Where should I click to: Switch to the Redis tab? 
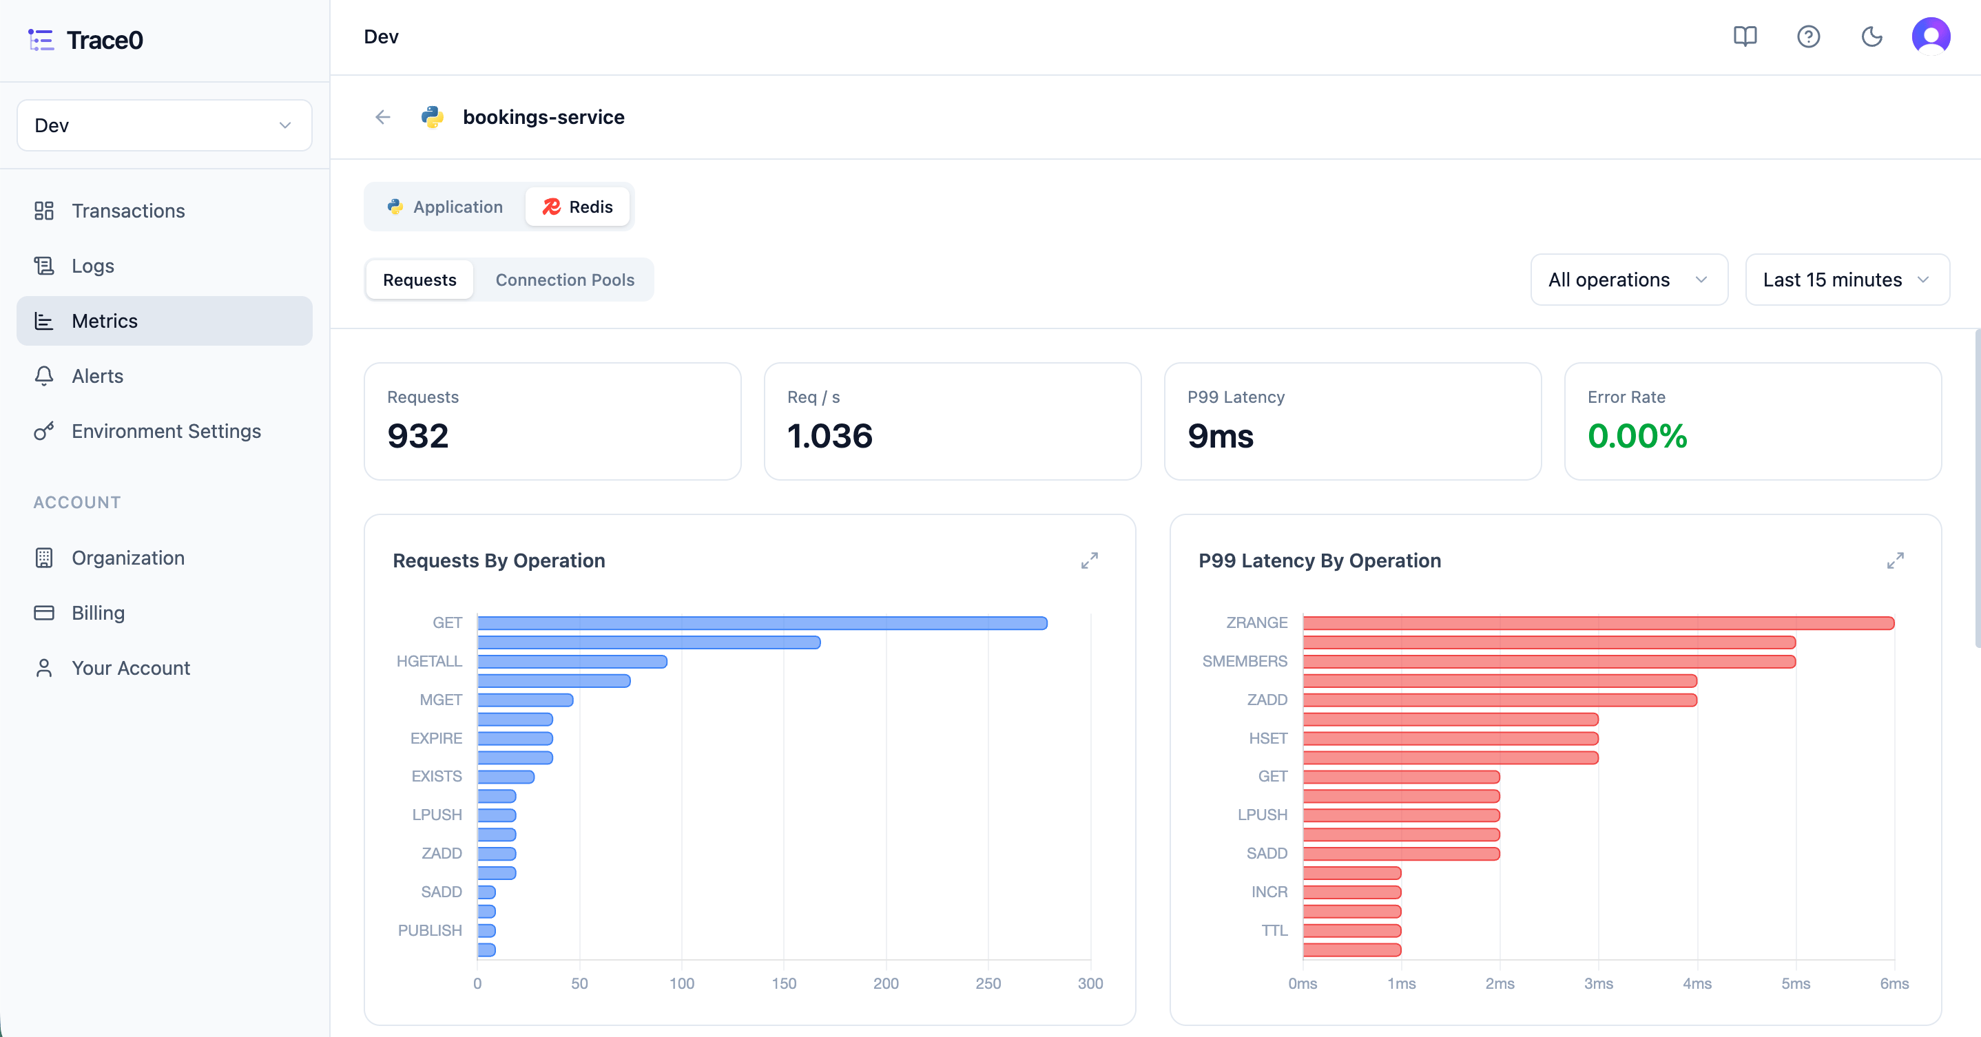pyautogui.click(x=577, y=207)
